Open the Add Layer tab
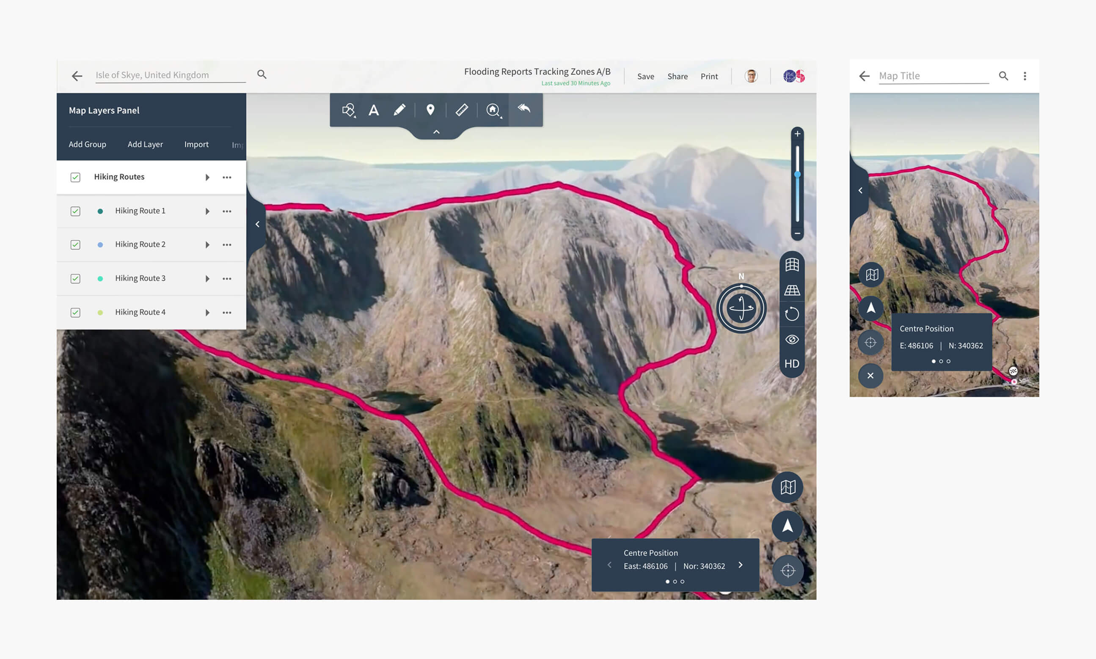This screenshot has width=1096, height=659. 145,144
